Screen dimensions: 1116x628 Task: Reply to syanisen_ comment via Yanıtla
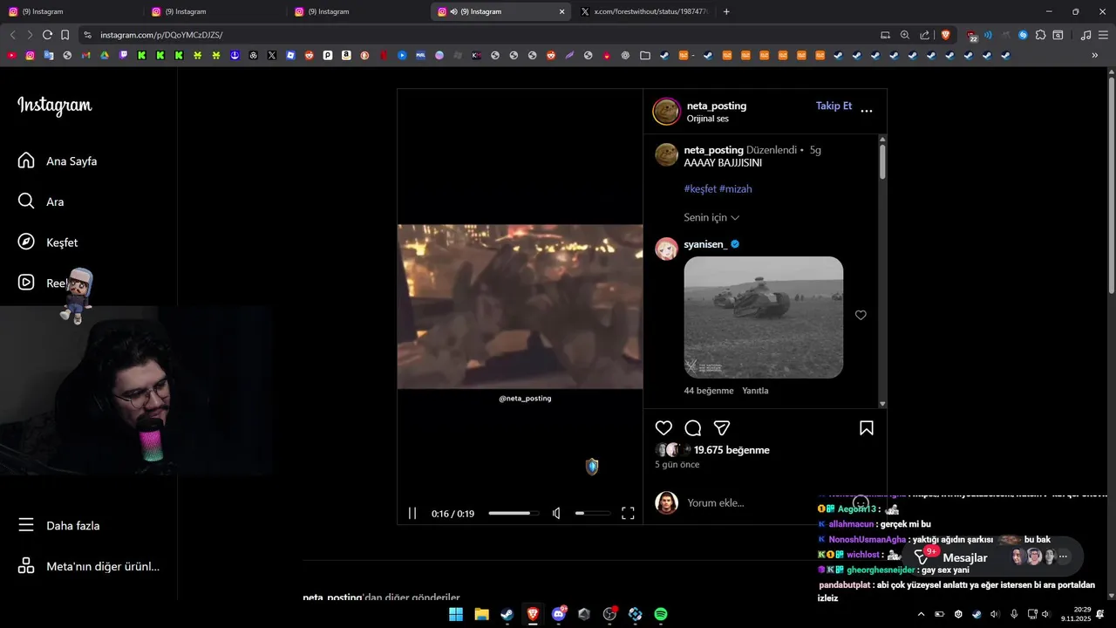pos(755,391)
